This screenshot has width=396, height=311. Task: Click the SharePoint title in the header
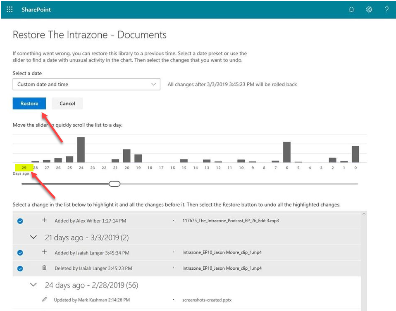36,9
